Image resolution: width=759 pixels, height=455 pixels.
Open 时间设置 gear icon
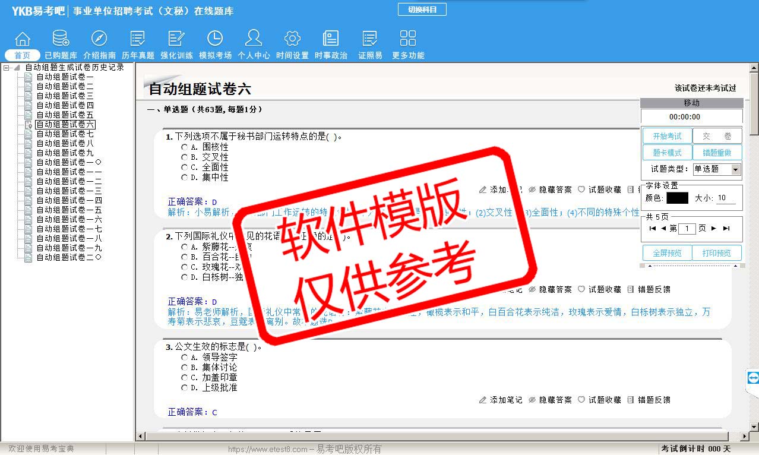click(x=292, y=39)
